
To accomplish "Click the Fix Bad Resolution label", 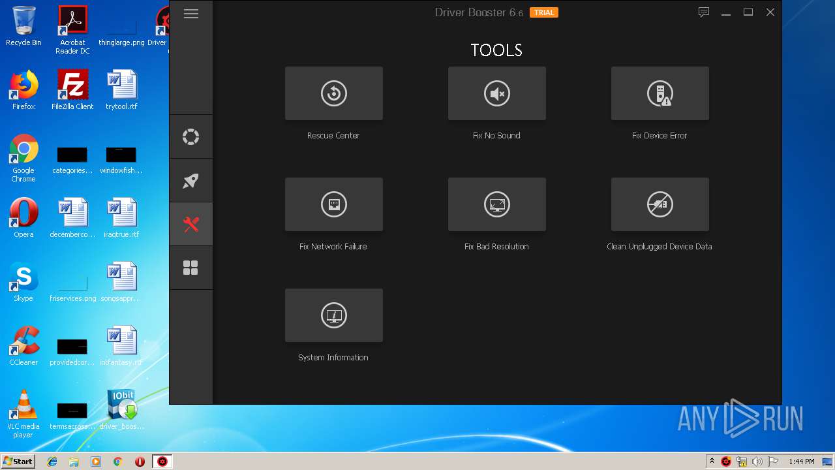I will (496, 247).
